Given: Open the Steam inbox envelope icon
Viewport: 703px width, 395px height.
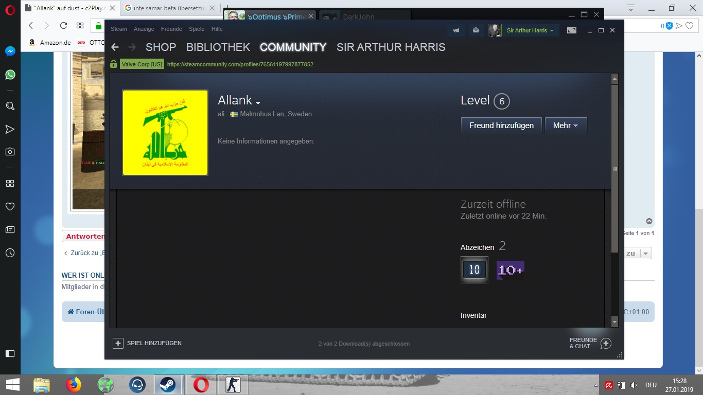Looking at the screenshot, I should (x=476, y=30).
